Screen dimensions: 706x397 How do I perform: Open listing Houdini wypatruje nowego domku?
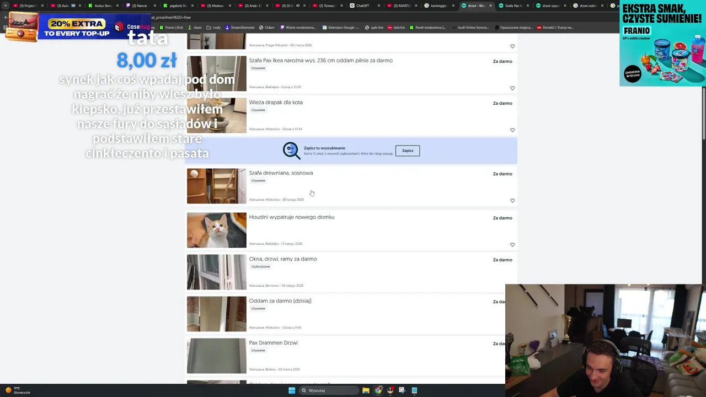click(292, 217)
